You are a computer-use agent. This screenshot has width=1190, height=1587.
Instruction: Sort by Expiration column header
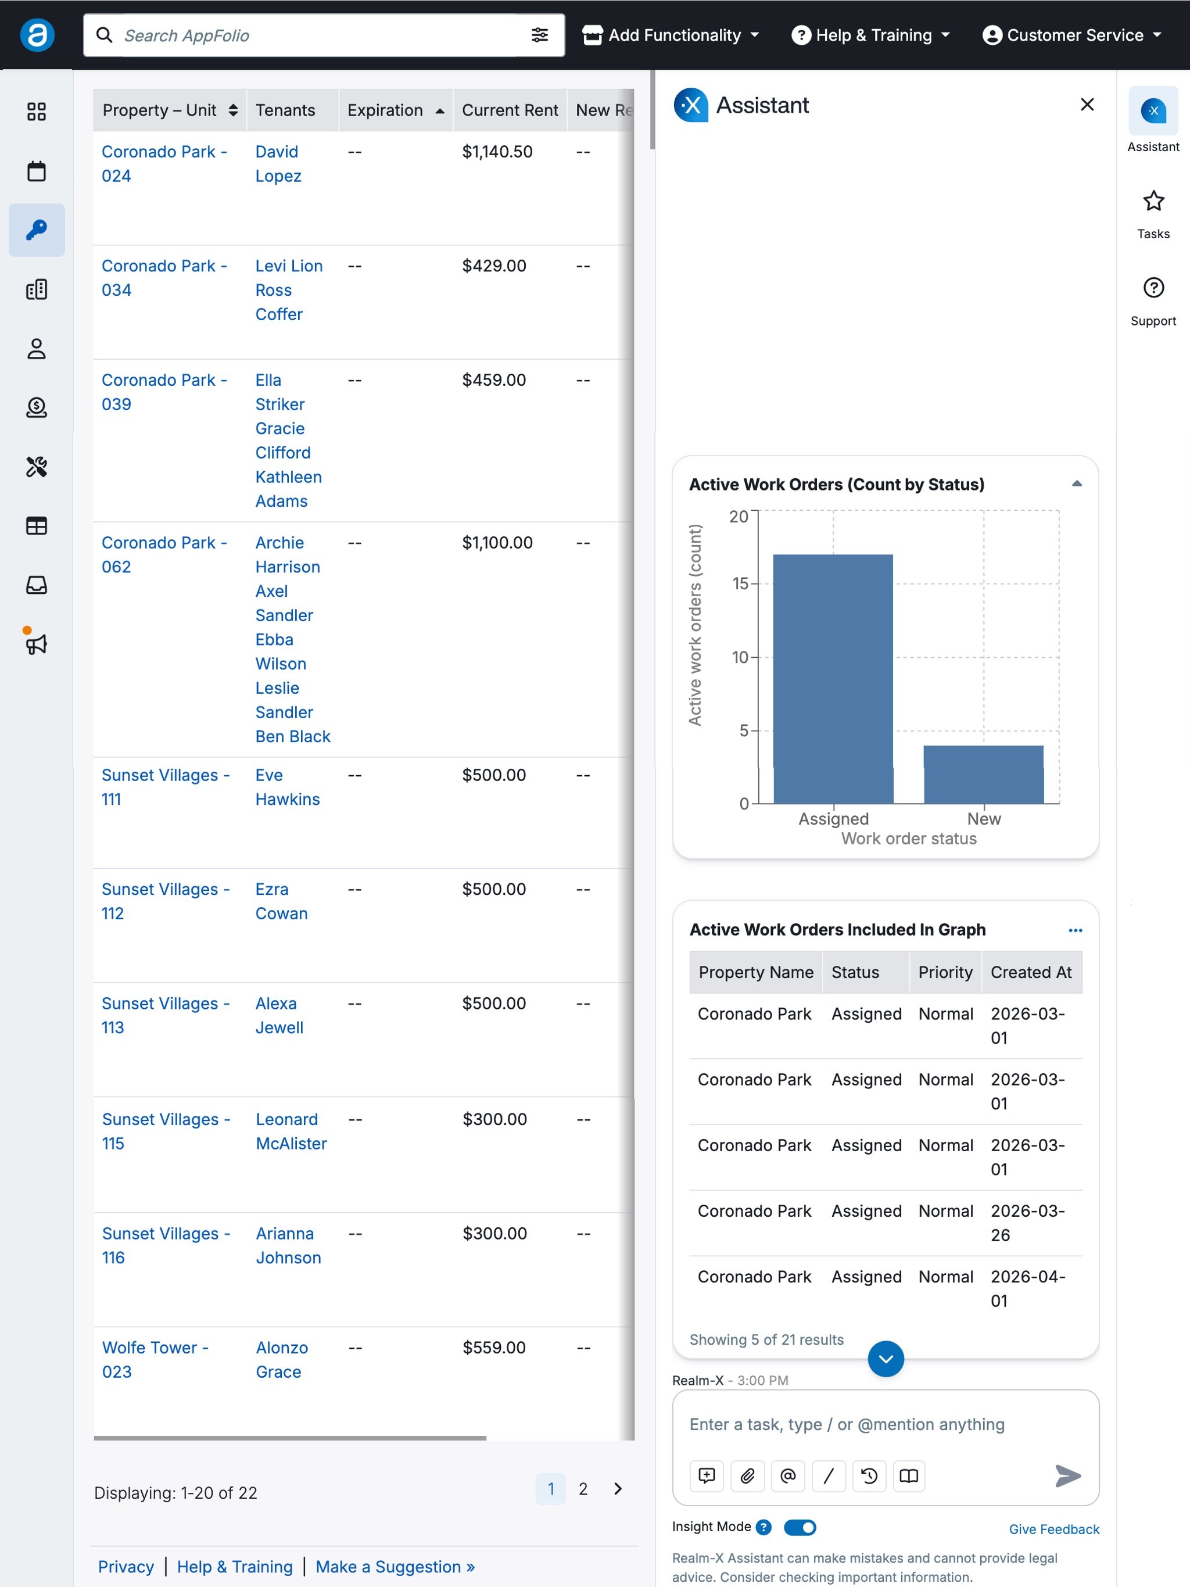pos(395,110)
